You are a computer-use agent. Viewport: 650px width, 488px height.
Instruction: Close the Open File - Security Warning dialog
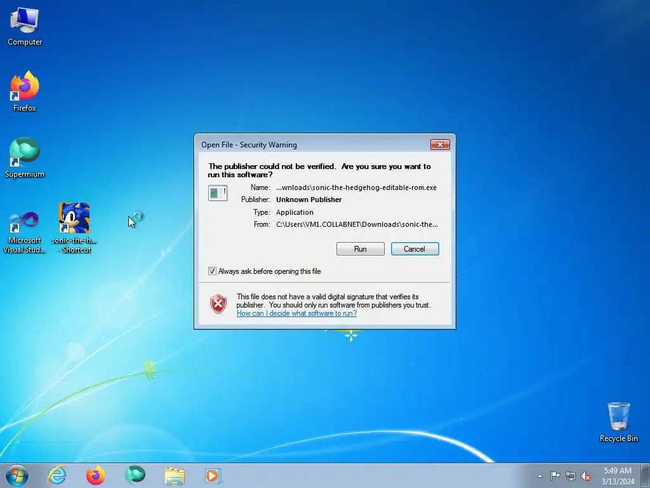[x=440, y=144]
